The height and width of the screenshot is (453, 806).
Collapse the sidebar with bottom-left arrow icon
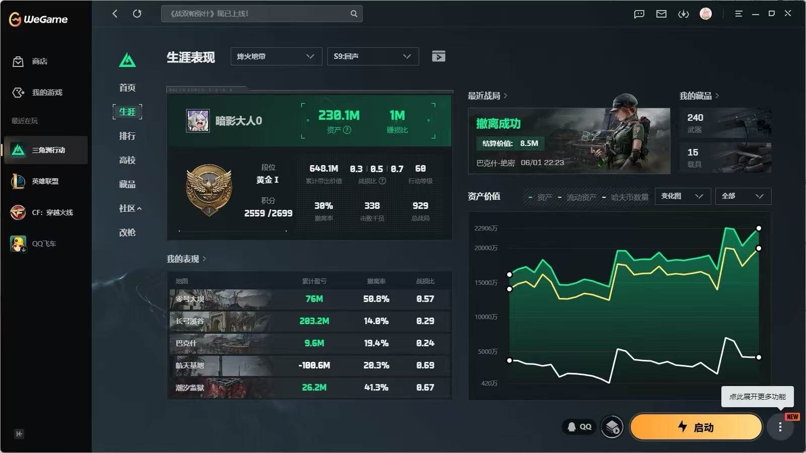coord(19,434)
